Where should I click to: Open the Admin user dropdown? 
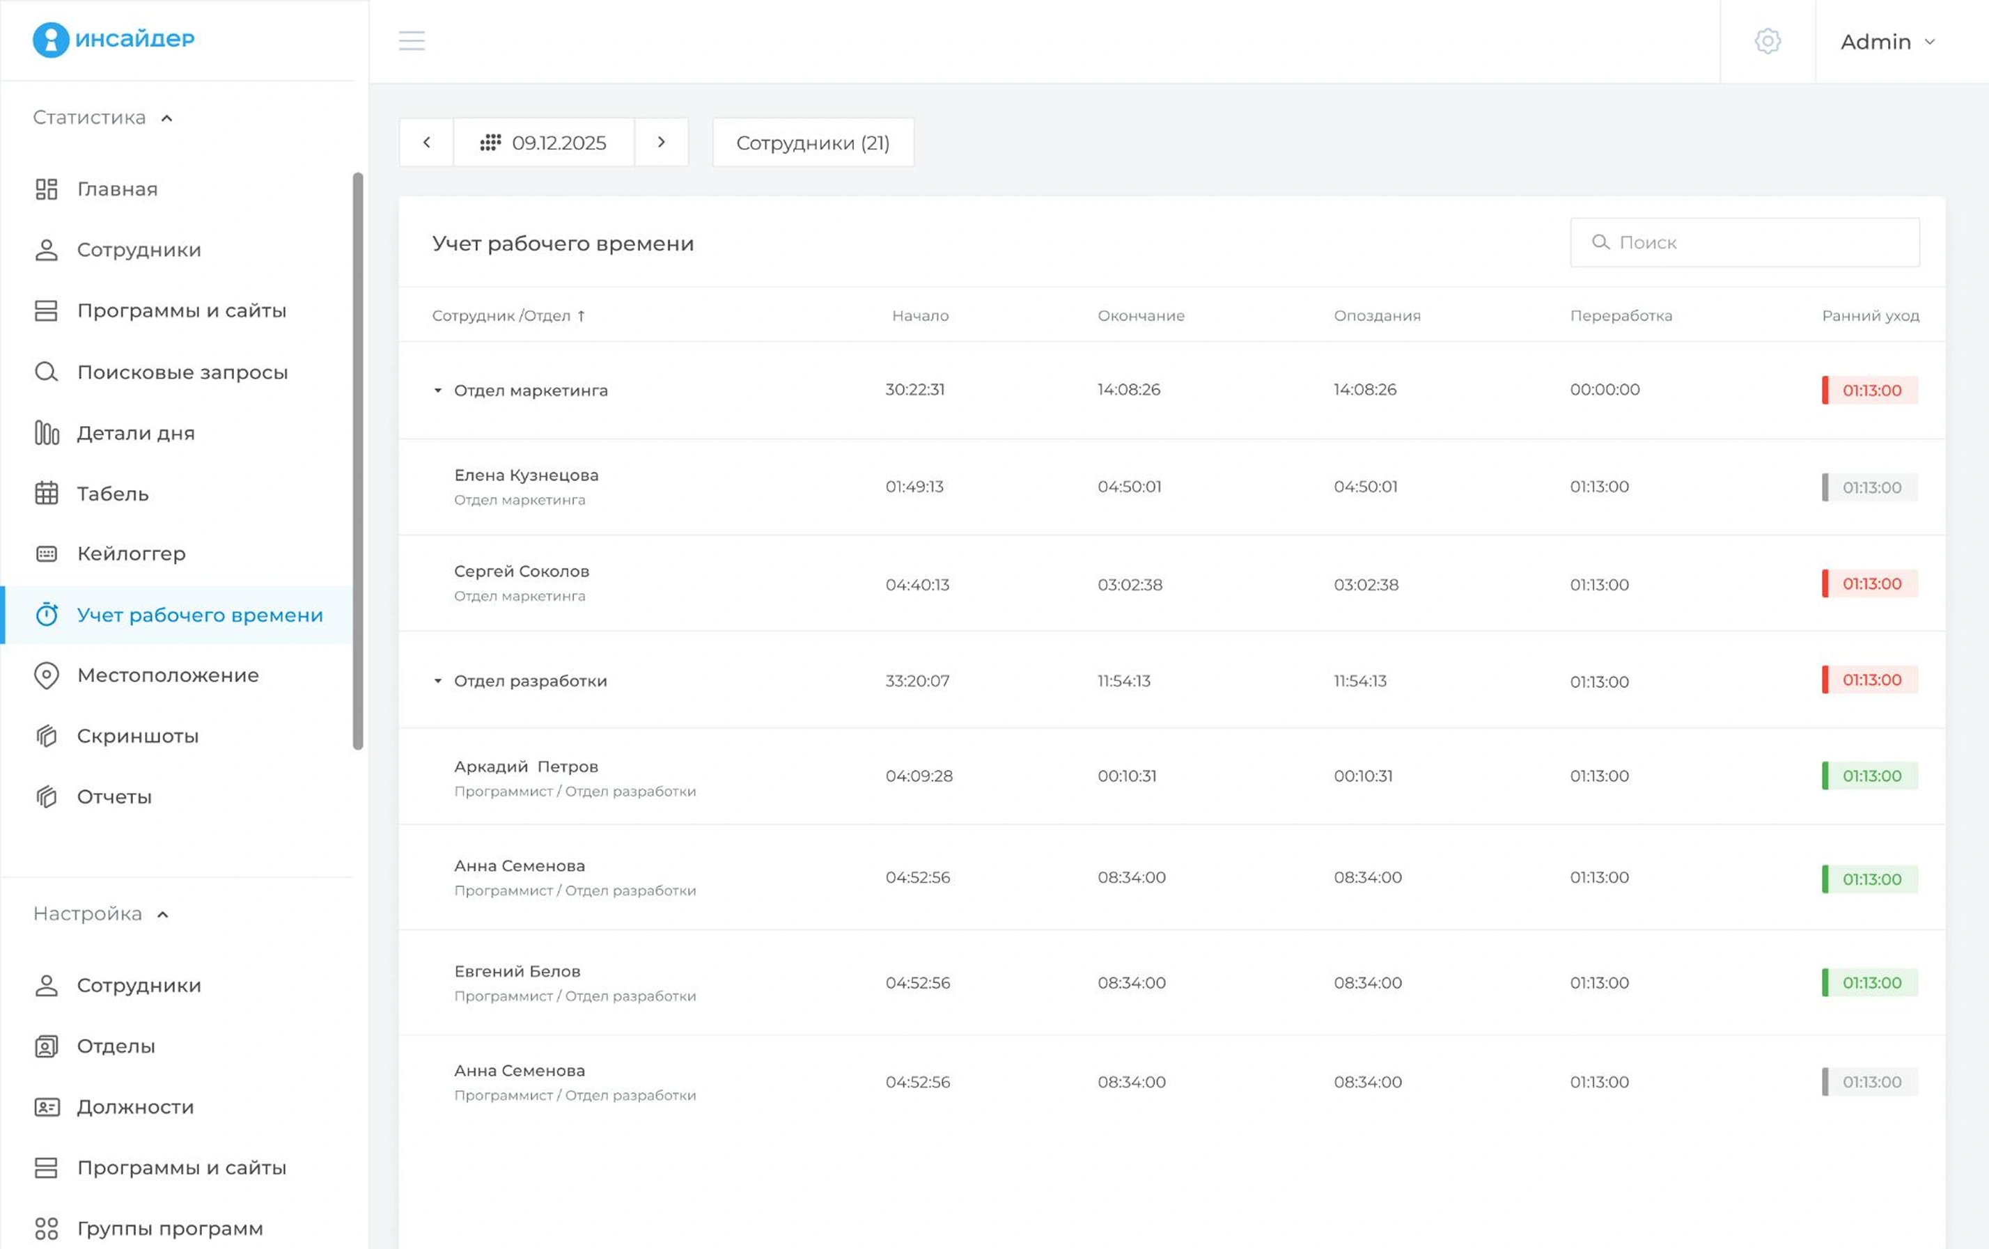tap(1887, 41)
